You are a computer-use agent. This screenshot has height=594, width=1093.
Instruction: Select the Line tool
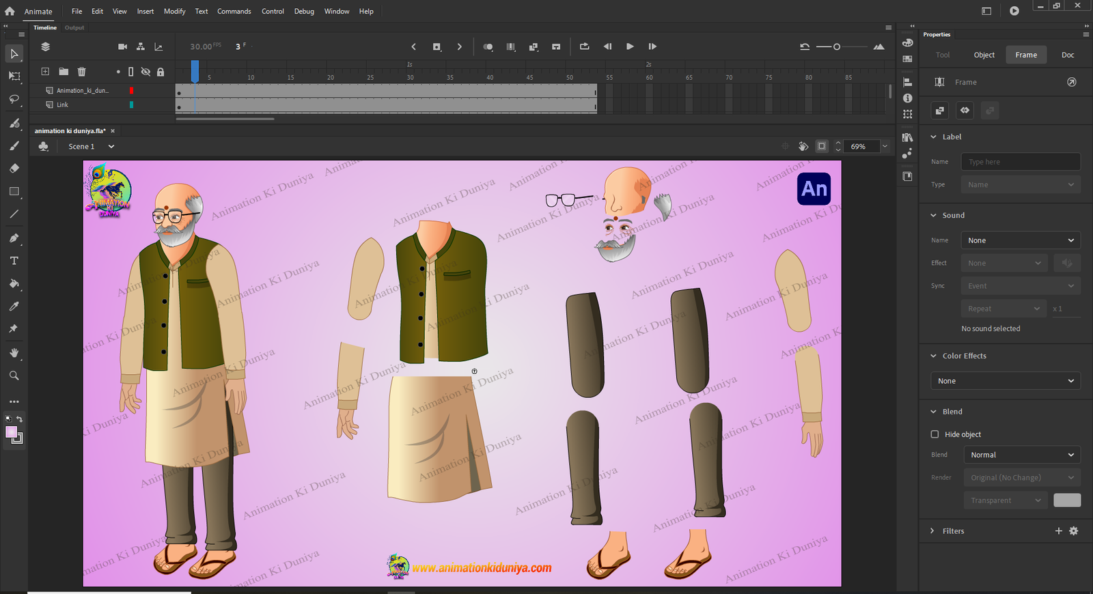tap(14, 214)
